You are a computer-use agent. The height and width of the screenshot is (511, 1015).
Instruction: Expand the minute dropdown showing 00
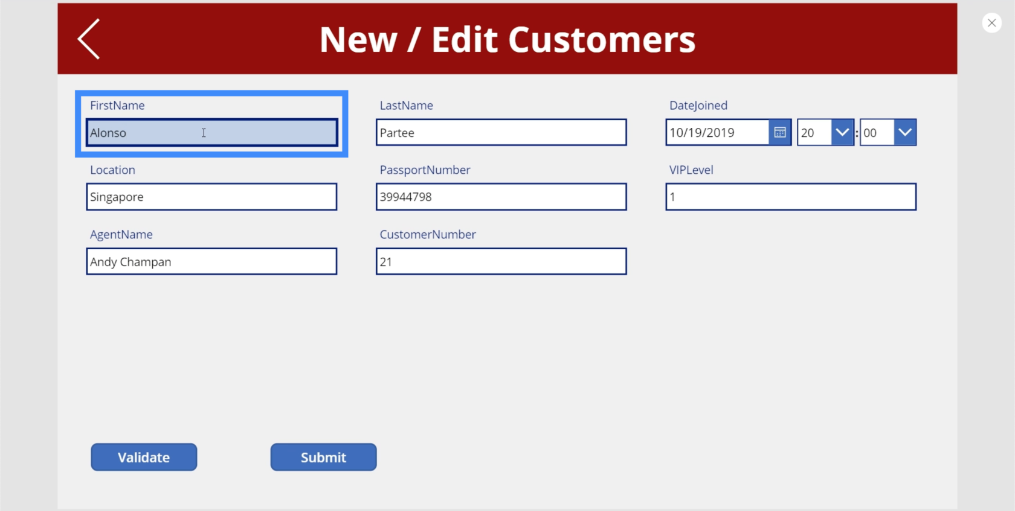coord(905,133)
